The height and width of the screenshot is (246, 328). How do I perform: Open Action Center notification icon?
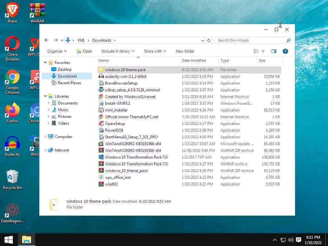(x=299, y=240)
